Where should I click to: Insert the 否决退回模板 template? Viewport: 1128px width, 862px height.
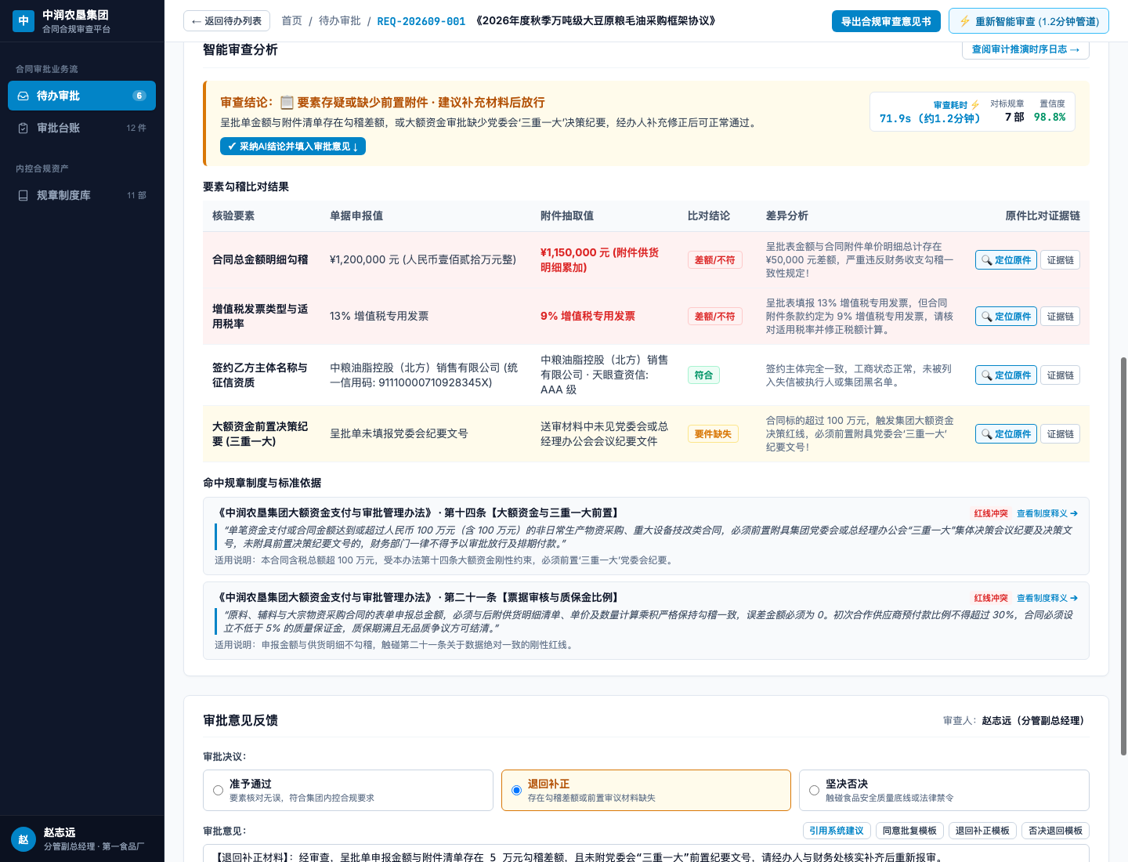pyautogui.click(x=1055, y=831)
